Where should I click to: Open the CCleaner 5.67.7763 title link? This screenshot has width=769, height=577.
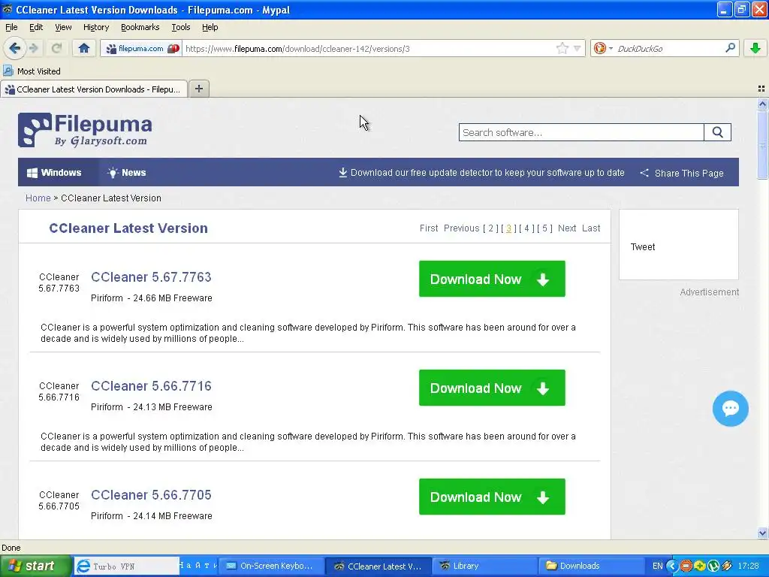pos(151,277)
